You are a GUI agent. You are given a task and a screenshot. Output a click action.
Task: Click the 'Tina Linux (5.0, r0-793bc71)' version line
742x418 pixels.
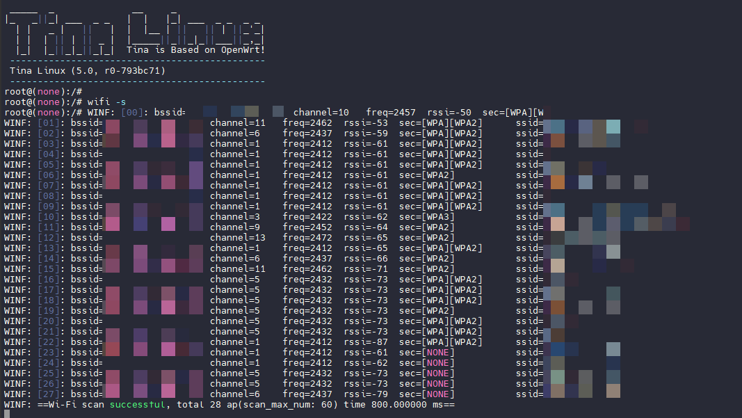point(88,70)
